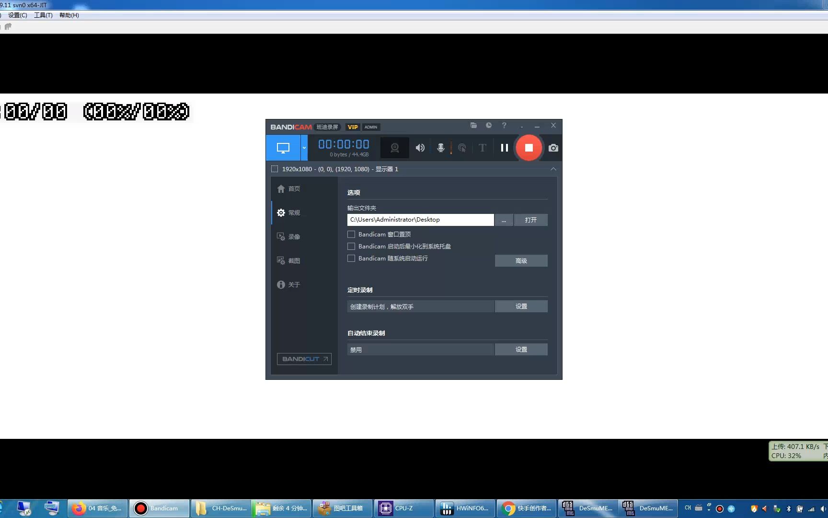Click the 创建录制计划 text field
Viewport: 828px width, 518px height.
(420, 306)
